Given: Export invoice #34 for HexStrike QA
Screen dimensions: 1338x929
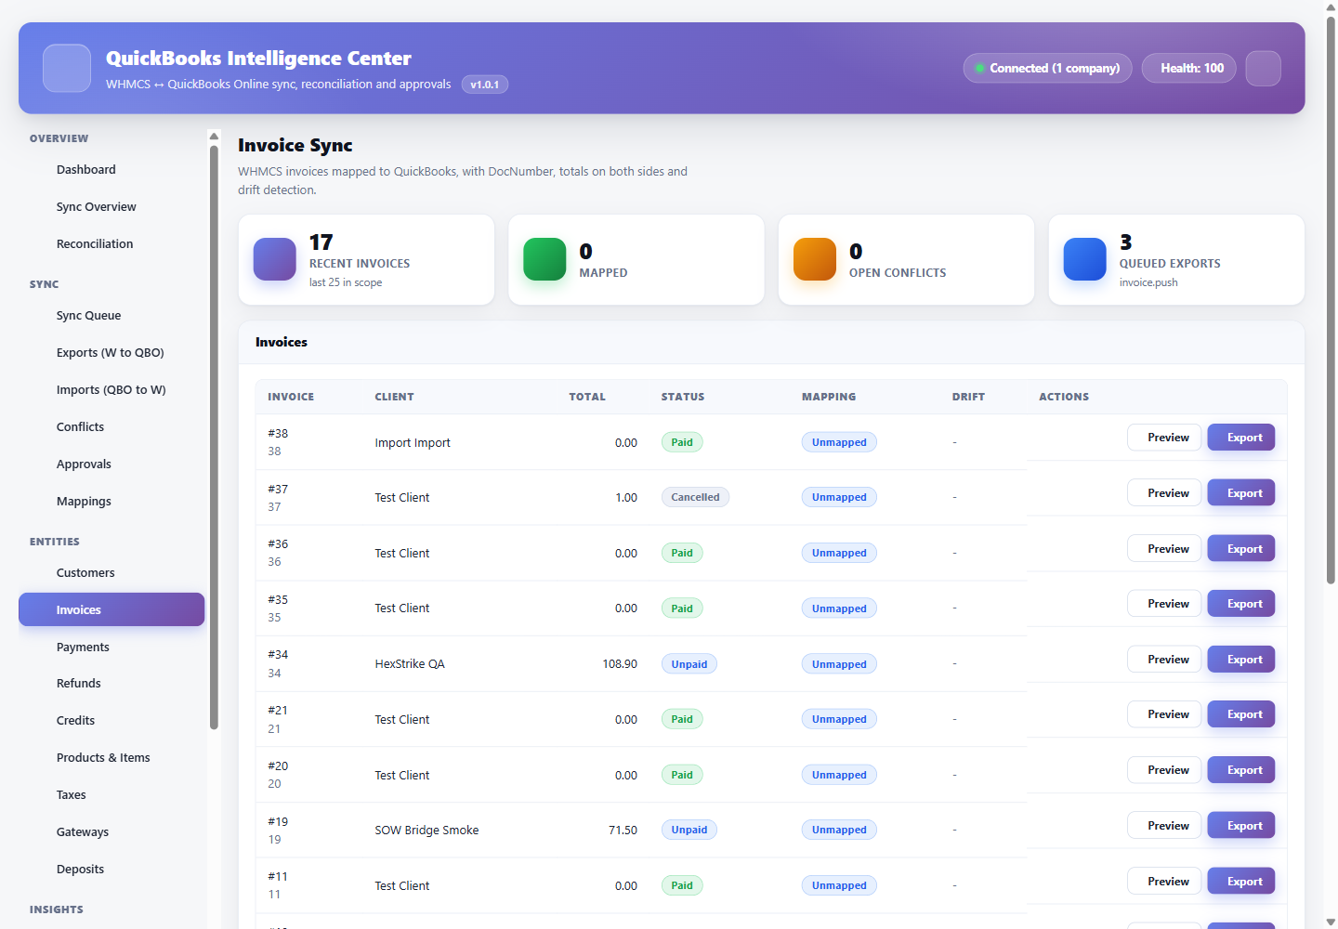Looking at the screenshot, I should coord(1241,660).
